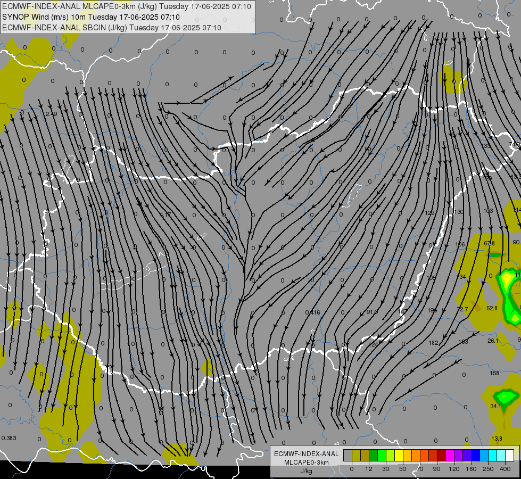Click the SYNOP Wind 10m title line
The width and height of the screenshot is (521, 479).
[x=90, y=17]
